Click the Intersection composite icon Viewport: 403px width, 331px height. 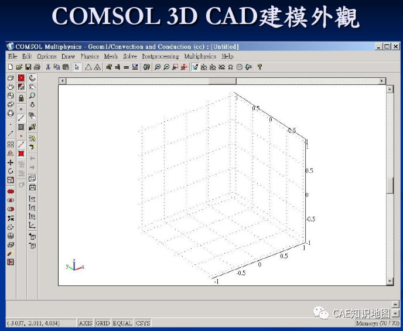click(11, 200)
